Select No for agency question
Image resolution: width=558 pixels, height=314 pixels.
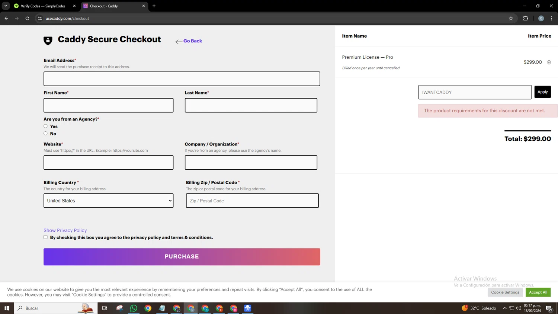45,133
